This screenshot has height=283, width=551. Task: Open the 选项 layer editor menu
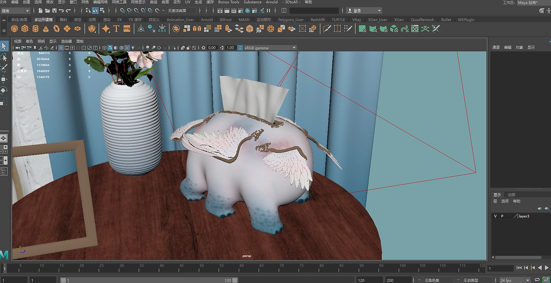505,201
